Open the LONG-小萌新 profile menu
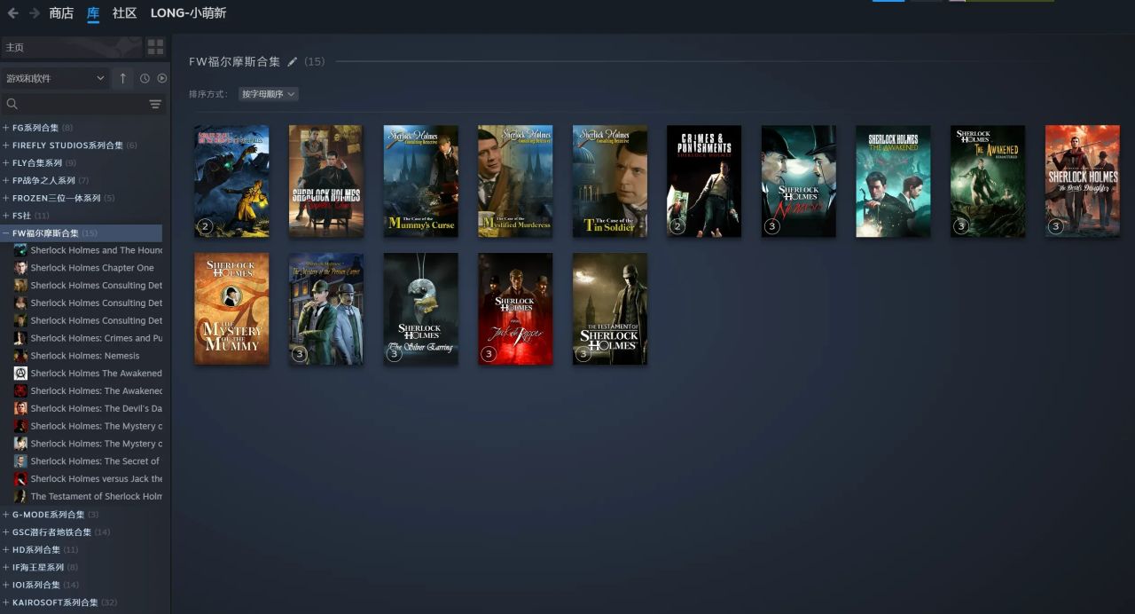 click(188, 13)
